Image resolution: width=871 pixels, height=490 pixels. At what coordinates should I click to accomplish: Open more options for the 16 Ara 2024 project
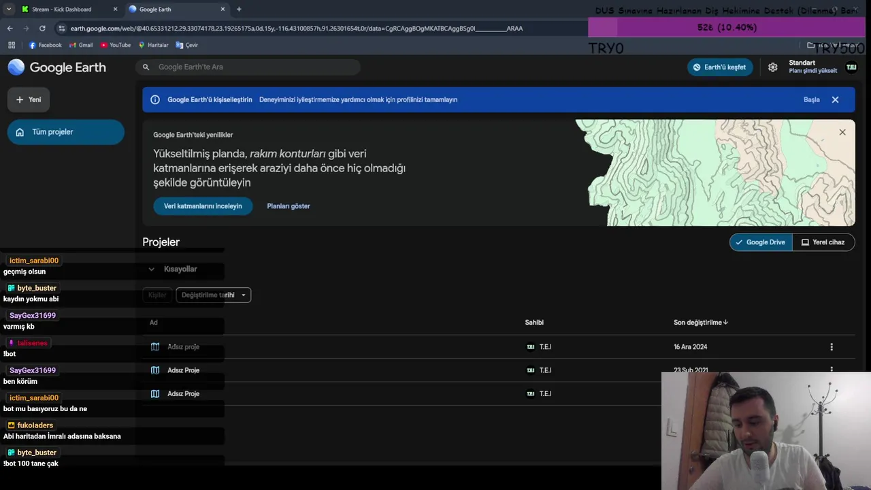point(832,347)
